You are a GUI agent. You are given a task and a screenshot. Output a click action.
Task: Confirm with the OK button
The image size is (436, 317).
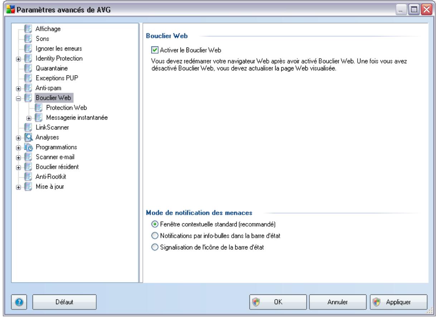[x=278, y=302]
